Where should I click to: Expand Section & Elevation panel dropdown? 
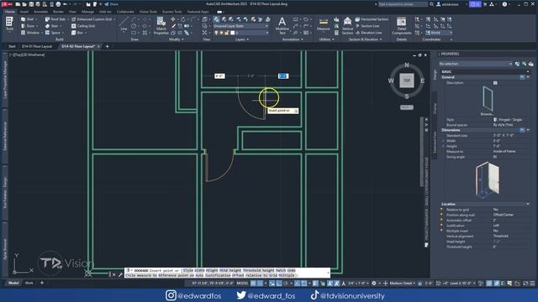pos(365,39)
